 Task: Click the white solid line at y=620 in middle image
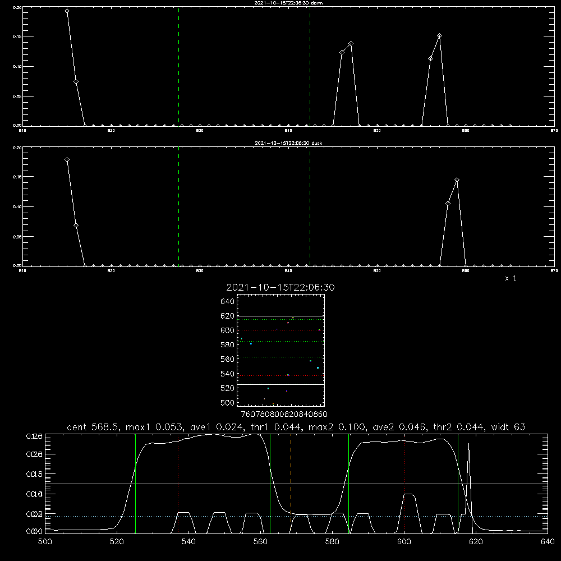(x=280, y=316)
